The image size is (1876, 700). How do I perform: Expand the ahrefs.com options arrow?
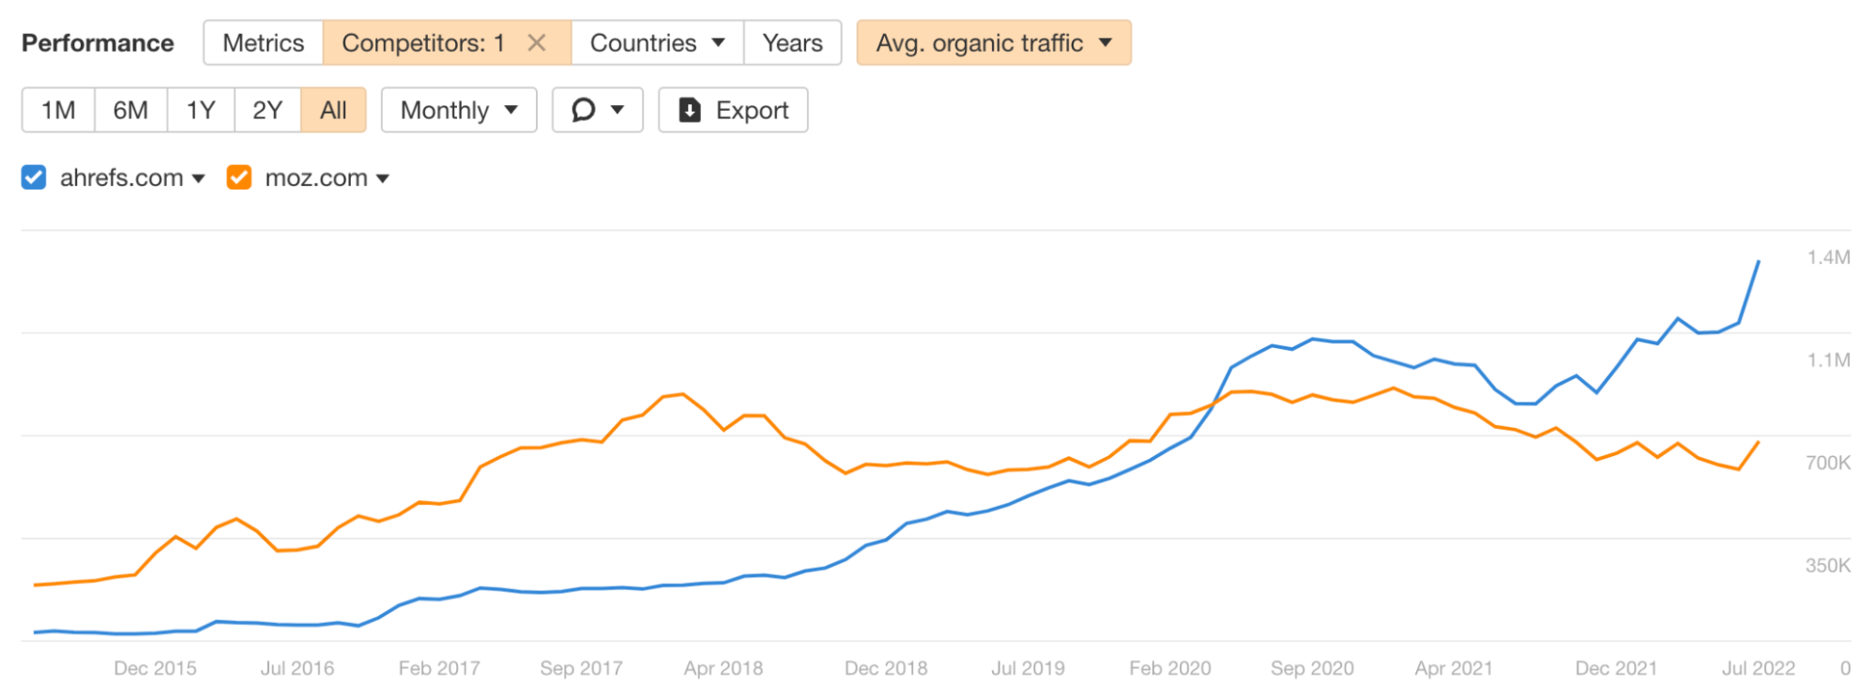(x=199, y=177)
